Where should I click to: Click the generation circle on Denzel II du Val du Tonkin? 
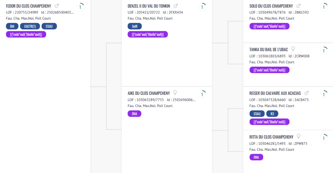click(x=202, y=7)
